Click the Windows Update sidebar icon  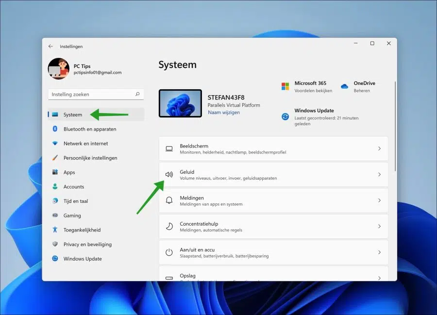click(55, 259)
